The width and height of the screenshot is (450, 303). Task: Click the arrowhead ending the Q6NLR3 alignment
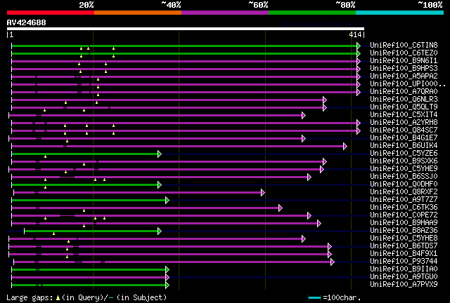325,100
